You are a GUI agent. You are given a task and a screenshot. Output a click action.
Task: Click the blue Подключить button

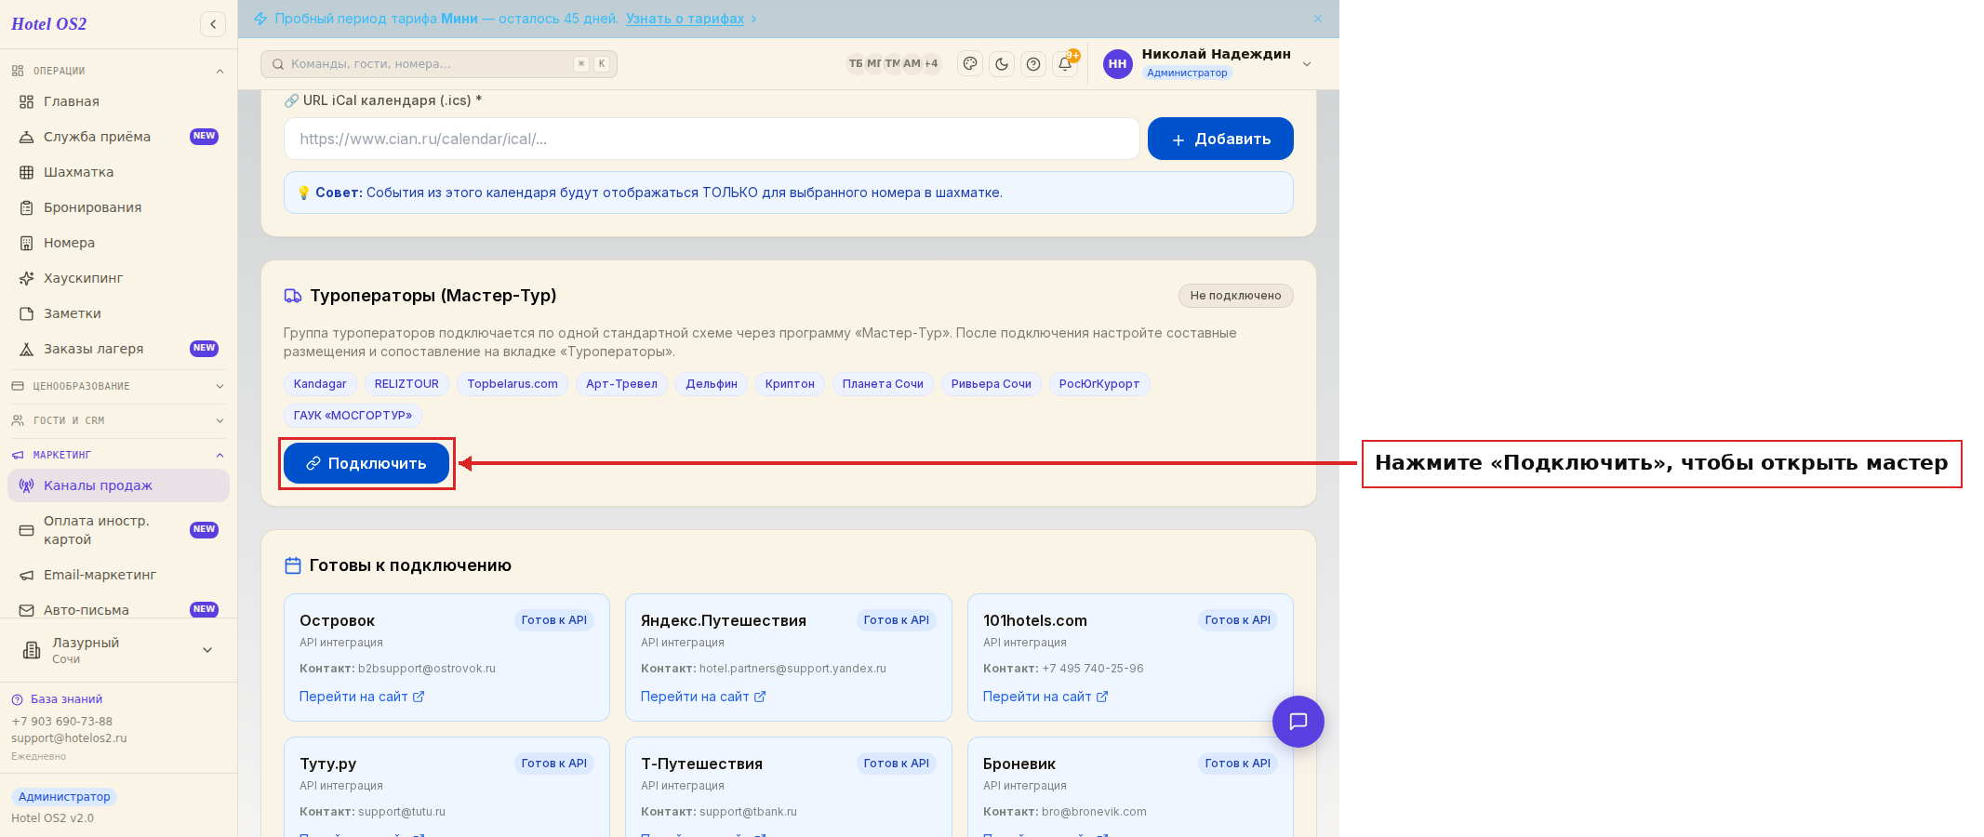[x=366, y=463]
